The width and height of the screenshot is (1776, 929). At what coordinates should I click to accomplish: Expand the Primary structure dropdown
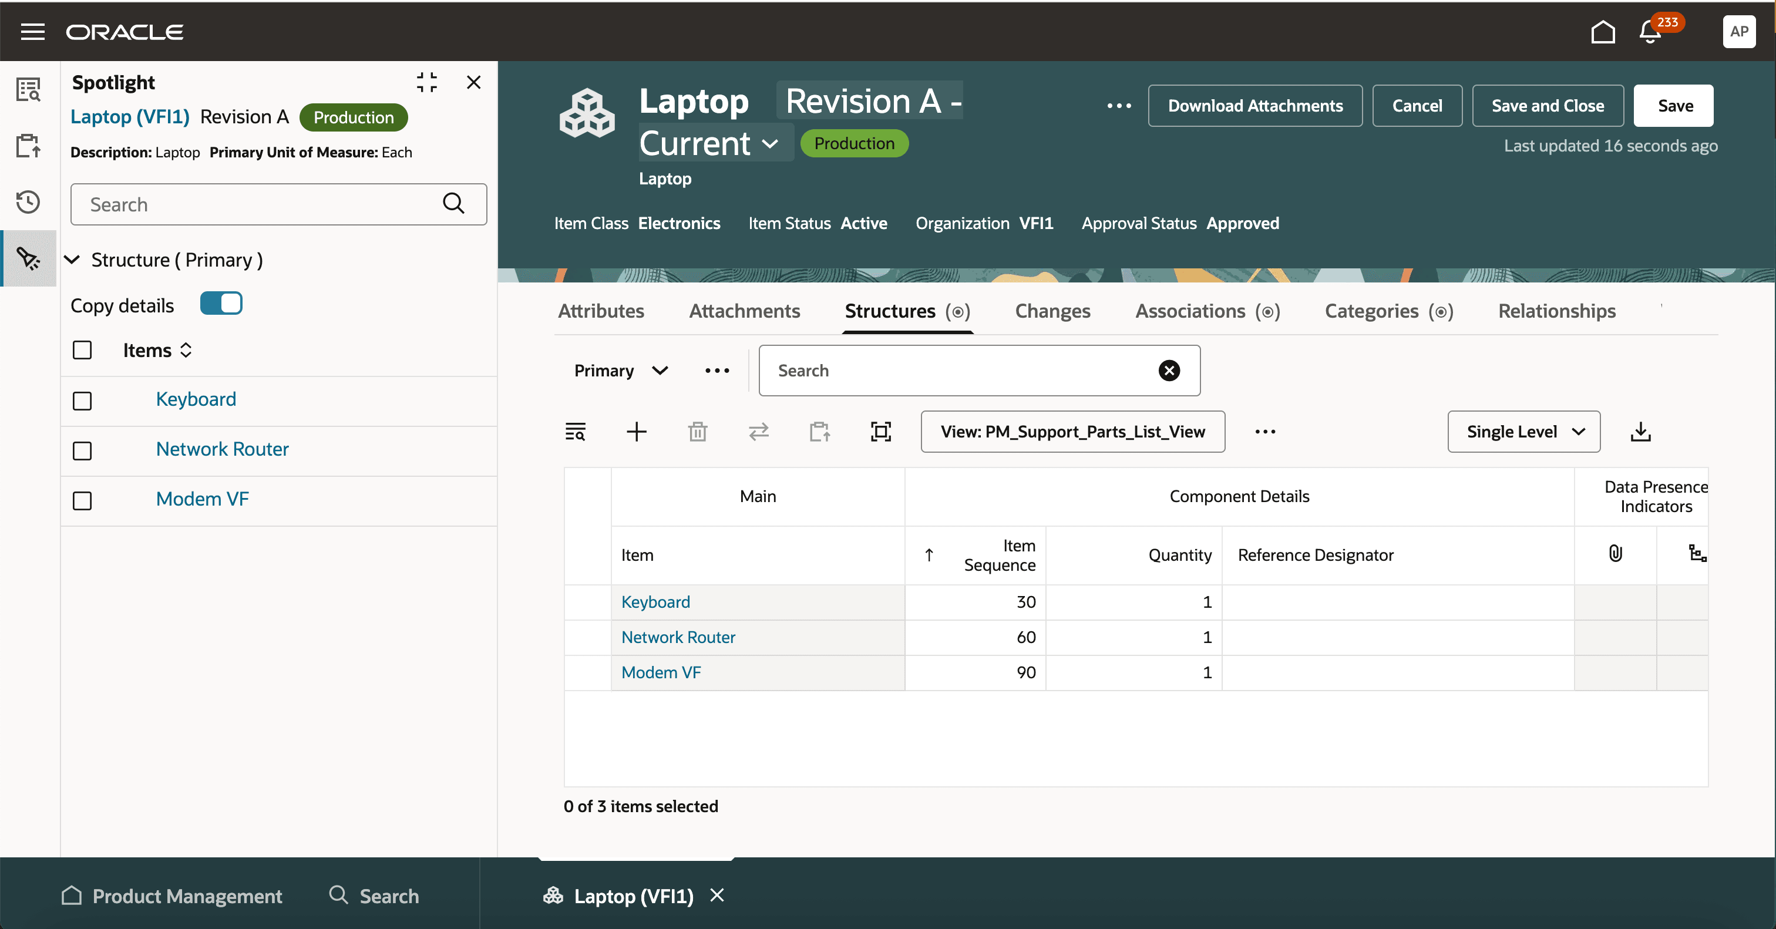point(621,371)
